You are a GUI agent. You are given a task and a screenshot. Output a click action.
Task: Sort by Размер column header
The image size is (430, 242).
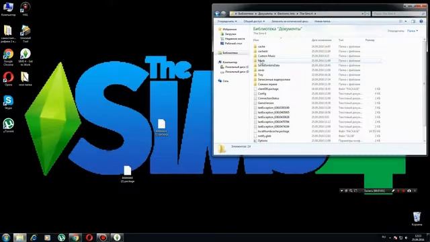[370, 40]
